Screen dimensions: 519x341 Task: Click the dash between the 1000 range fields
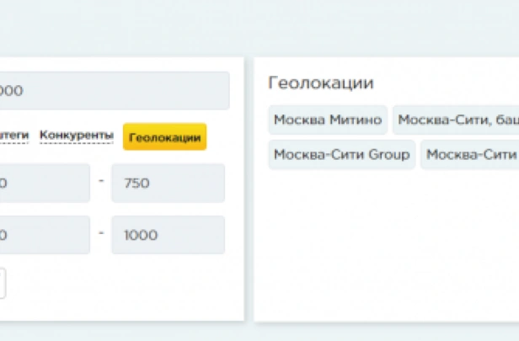pos(101,233)
